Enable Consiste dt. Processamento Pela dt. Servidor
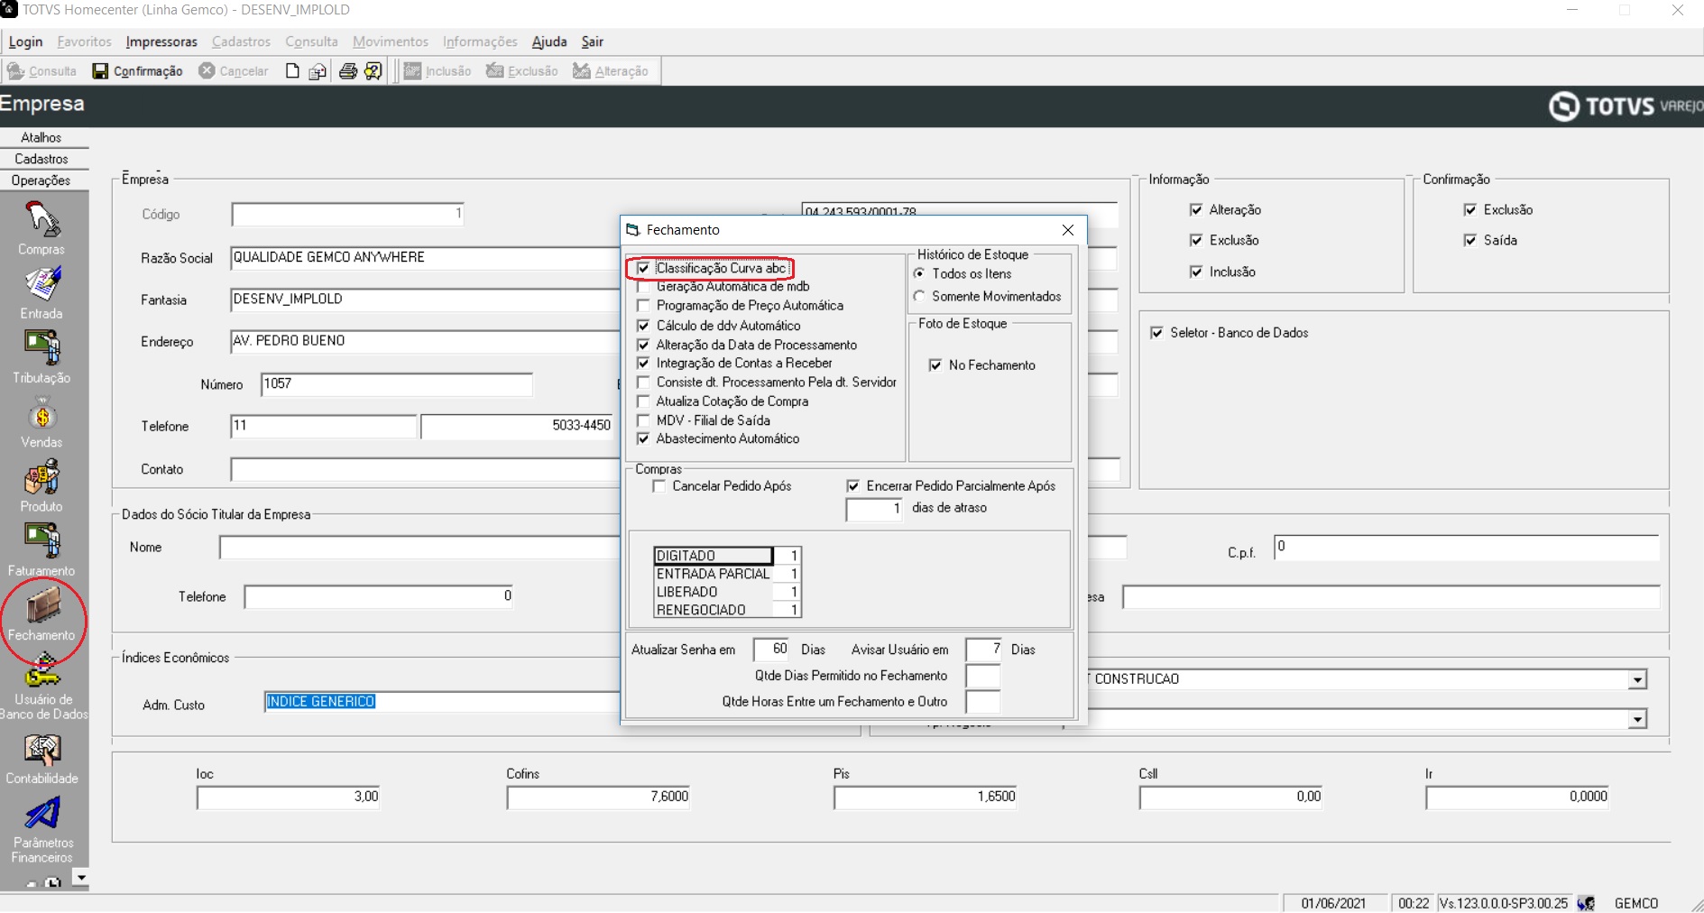This screenshot has width=1704, height=913. pos(643,383)
